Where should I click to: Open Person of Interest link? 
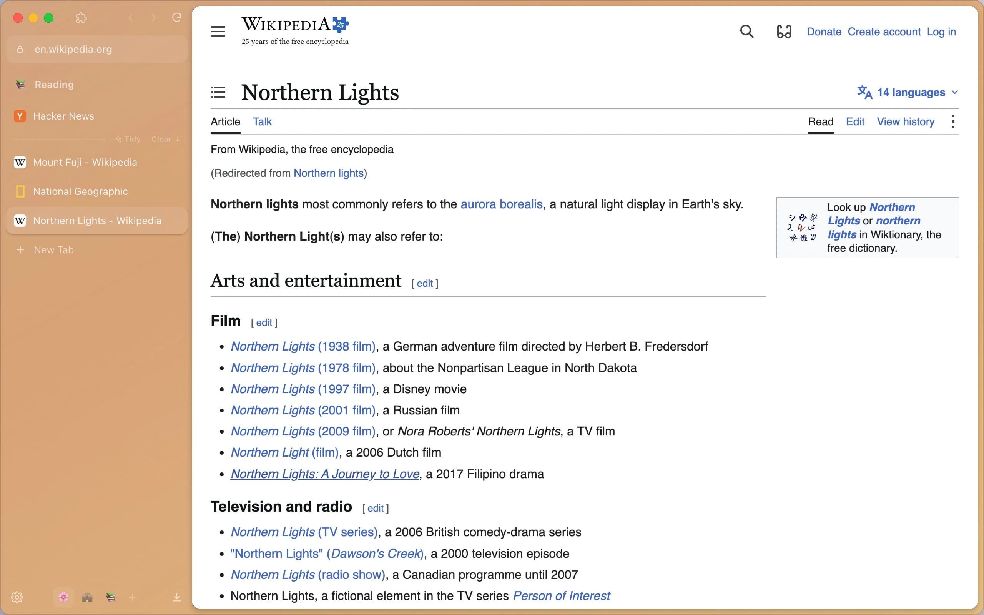tap(561, 595)
